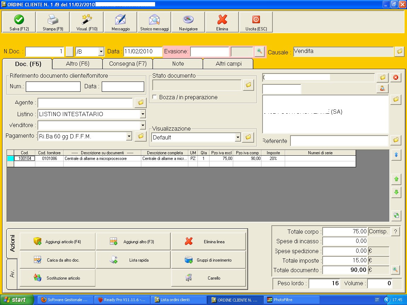This screenshot has height=305, width=407.
Task: Open the Navigatore tool
Action: coord(188,22)
